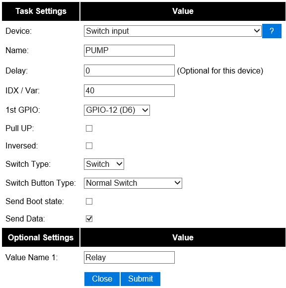
Task: Click the Value Name 1 field with Relay
Action: pos(129,257)
